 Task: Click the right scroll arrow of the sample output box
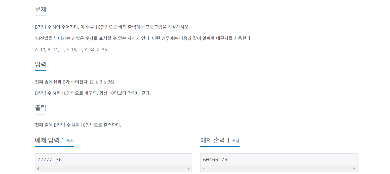pyautogui.click(x=355, y=168)
